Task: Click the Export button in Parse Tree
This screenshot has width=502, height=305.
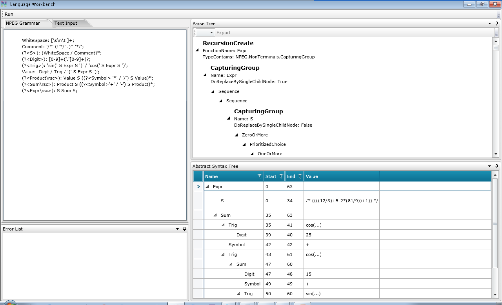Action: (x=224, y=33)
